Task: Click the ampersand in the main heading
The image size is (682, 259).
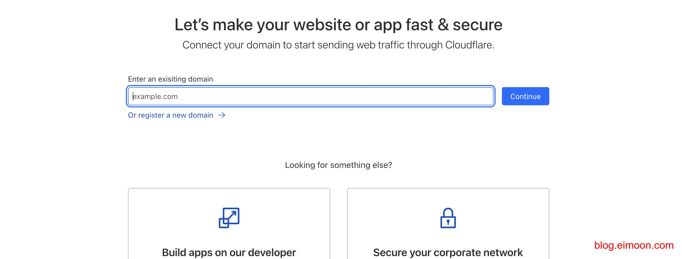Action: (x=443, y=25)
